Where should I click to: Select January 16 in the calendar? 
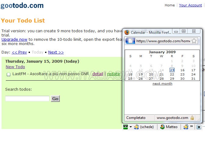[x=182, y=70]
